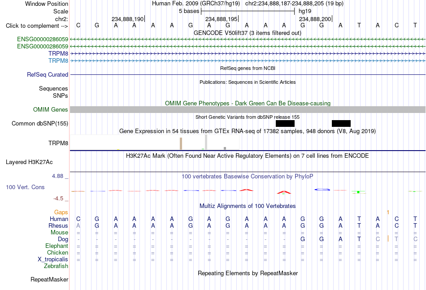Click the X_tropicalis species label
426x290 pixels.
[x=53, y=260]
